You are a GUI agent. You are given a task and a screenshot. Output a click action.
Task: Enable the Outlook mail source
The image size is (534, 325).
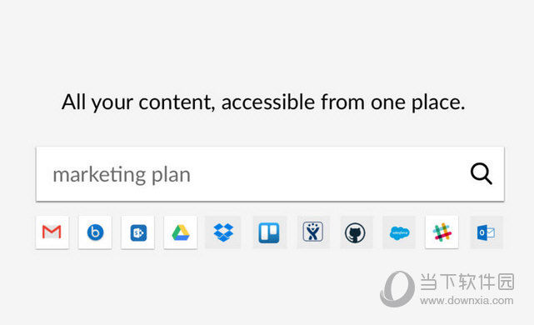click(x=487, y=232)
